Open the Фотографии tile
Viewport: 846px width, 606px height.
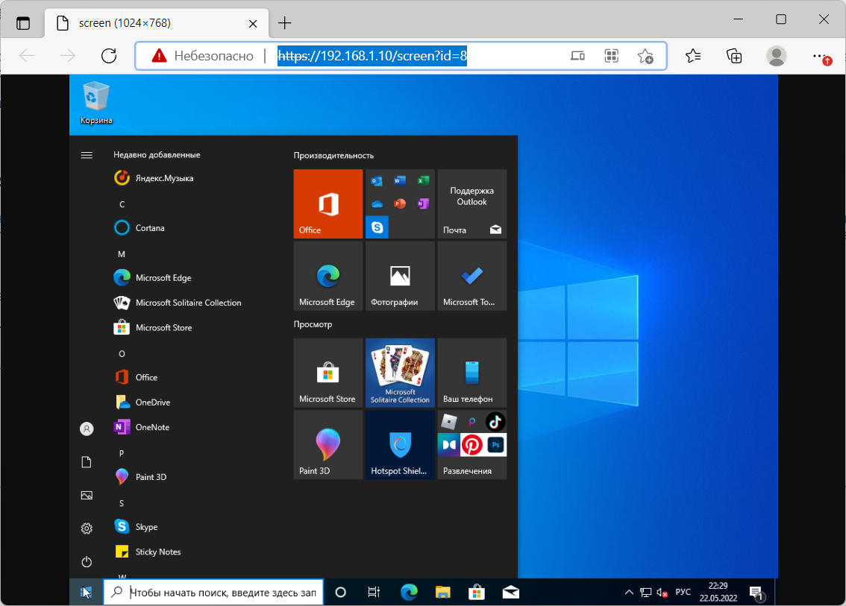[x=400, y=276]
